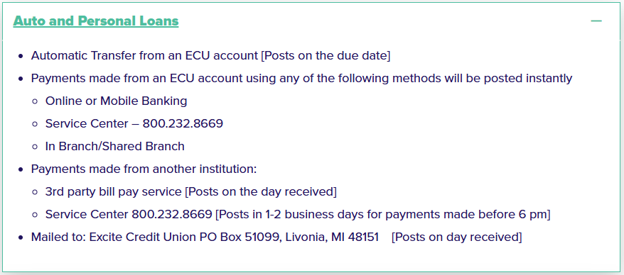Image resolution: width=624 pixels, height=275 pixels.
Task: Select the 3rd party bill pay service text
Action: (x=114, y=191)
